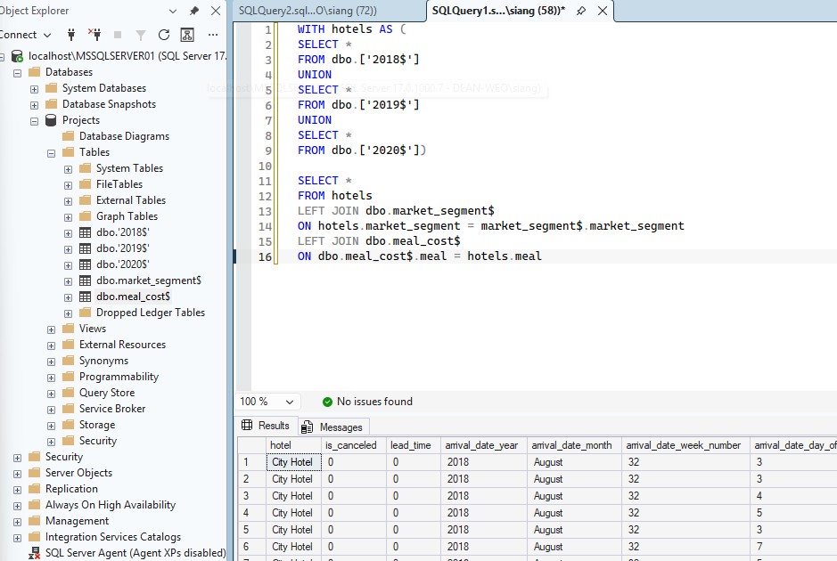
Task: Close the Object Explorer panel
Action: click(216, 11)
